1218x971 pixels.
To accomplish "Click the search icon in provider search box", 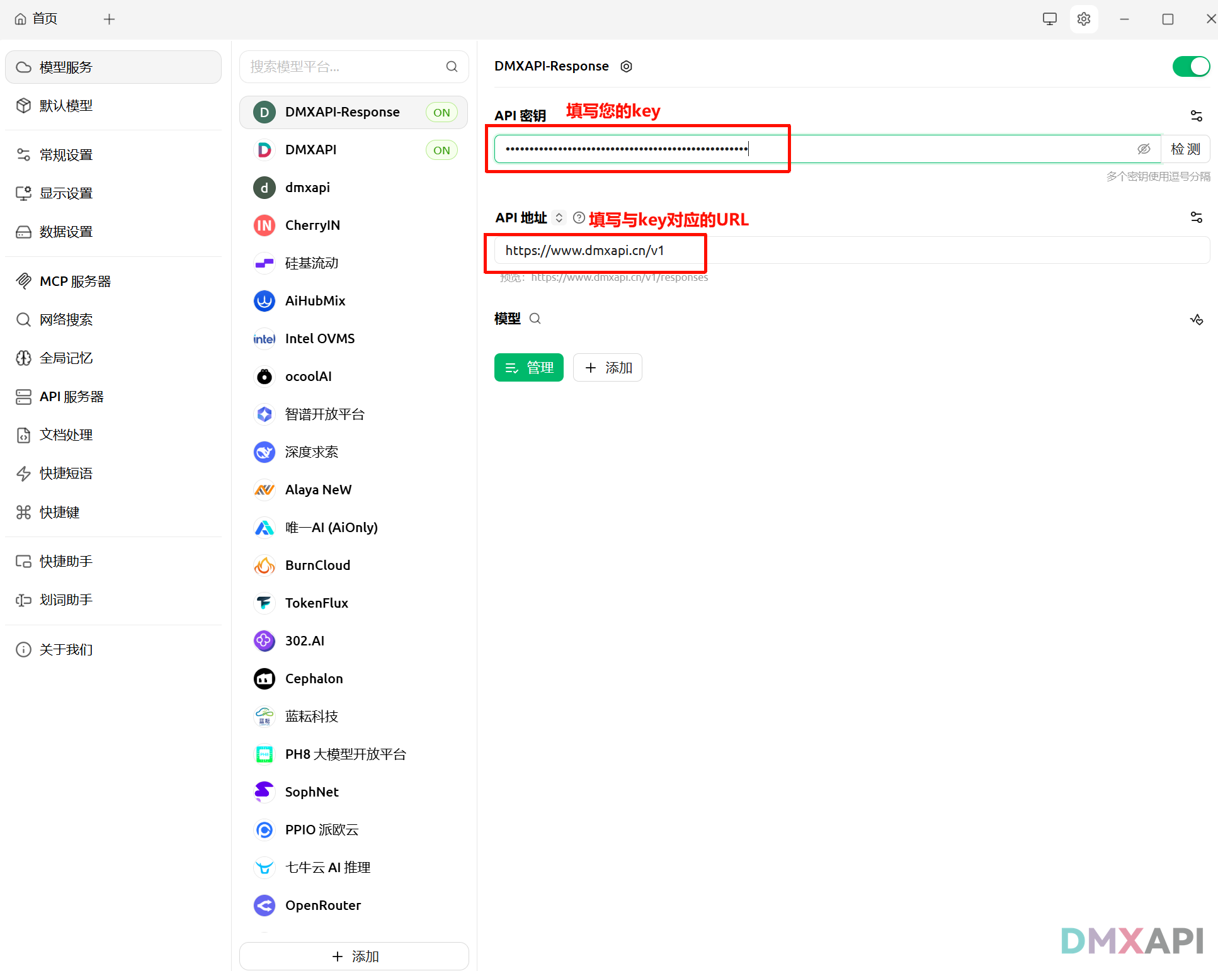I will coord(452,67).
